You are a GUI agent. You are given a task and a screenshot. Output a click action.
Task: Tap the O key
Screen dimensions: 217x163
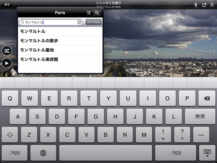coord(168,98)
